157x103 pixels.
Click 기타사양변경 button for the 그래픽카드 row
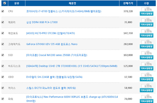pos(147,46)
